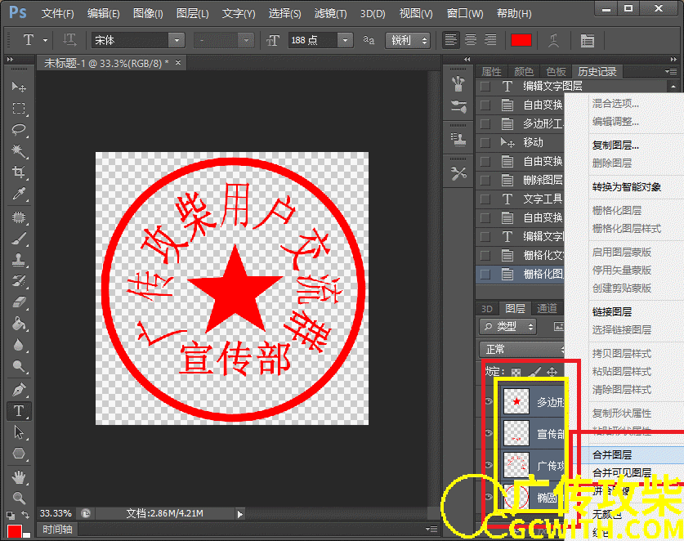Click the red text color swatch
684x541 pixels.
[x=521, y=40]
